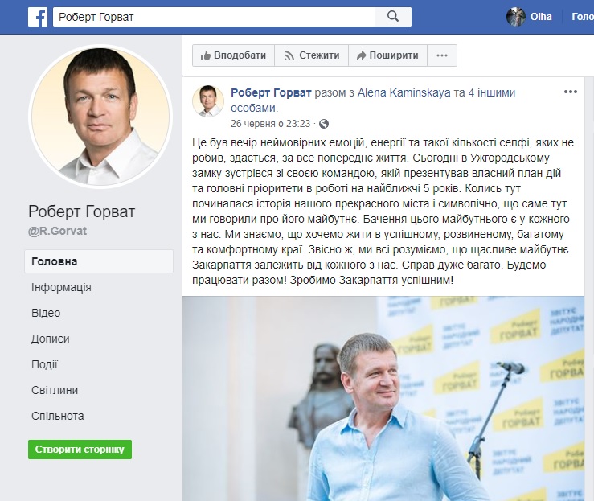Click the Facebook logo icon
594x501 pixels.
coord(38,17)
